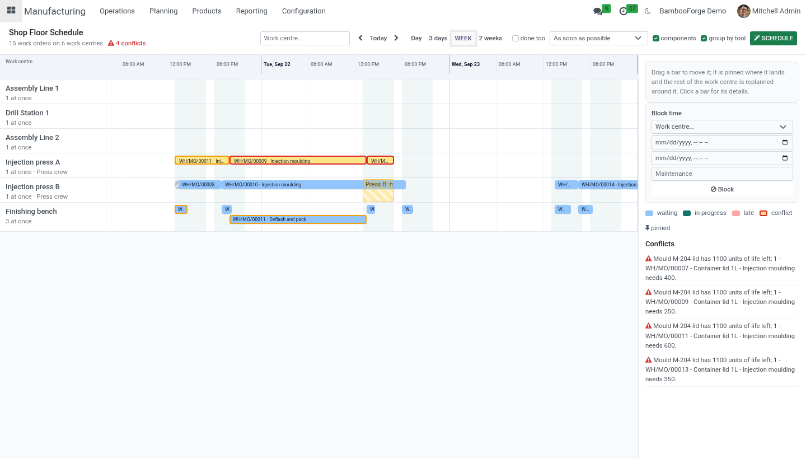
Task: Open the Operations menu
Action: [x=117, y=11]
